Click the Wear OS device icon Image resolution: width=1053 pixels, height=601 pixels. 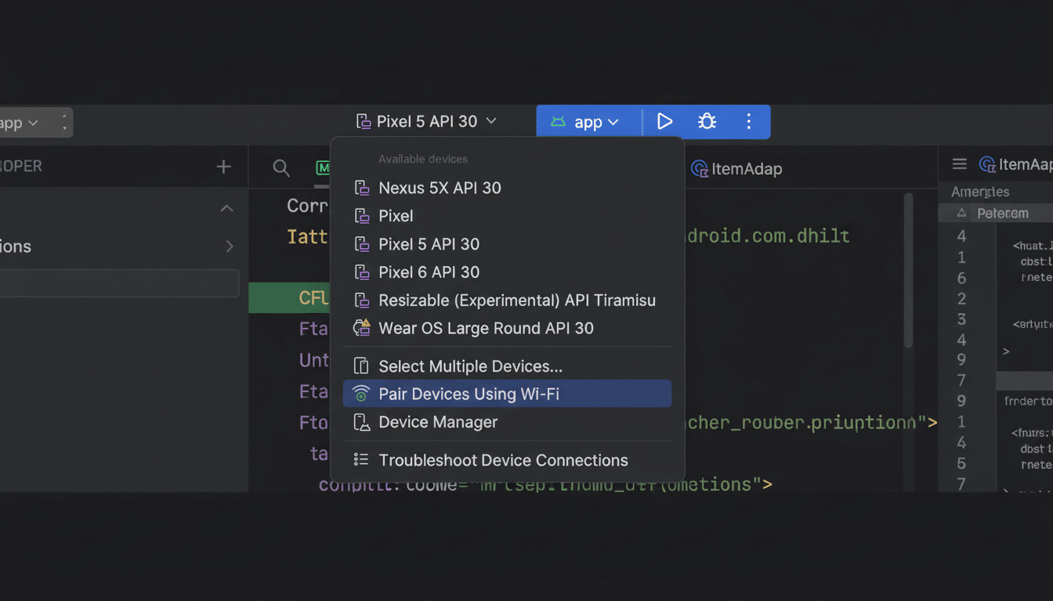[x=361, y=328]
